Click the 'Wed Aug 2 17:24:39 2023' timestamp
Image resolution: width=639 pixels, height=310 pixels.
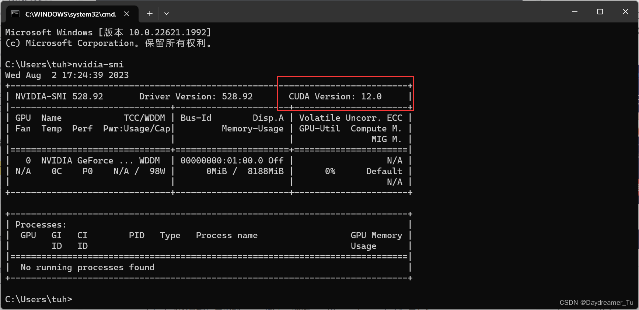[x=67, y=75]
